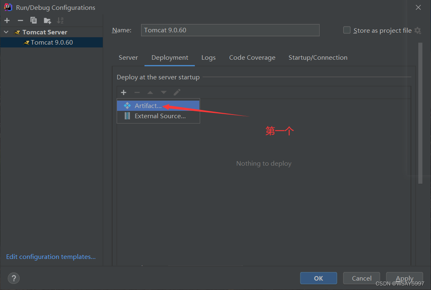Screen dimensions: 431x290
Task: Move deployment item up
Action: (x=150, y=92)
